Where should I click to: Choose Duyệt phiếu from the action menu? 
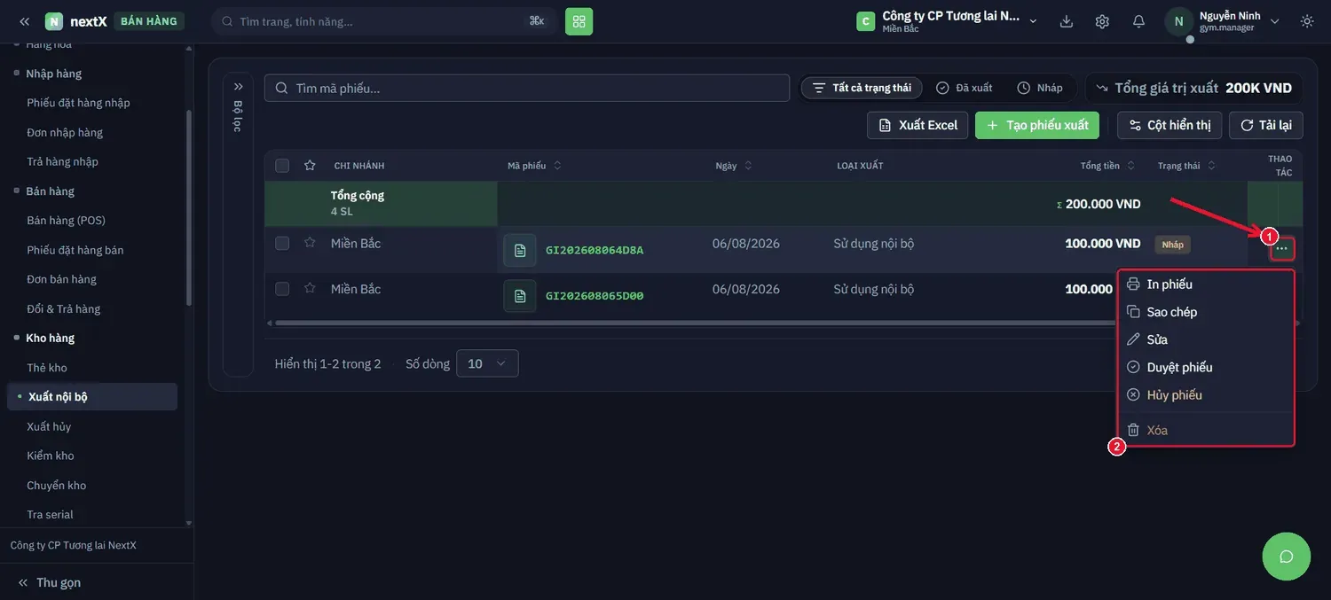pyautogui.click(x=1206, y=367)
